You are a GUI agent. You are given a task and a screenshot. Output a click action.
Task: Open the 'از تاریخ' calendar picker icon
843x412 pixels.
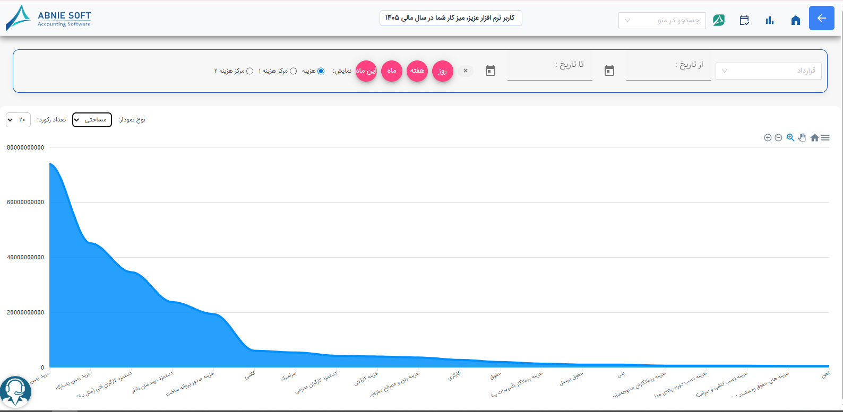tap(609, 71)
